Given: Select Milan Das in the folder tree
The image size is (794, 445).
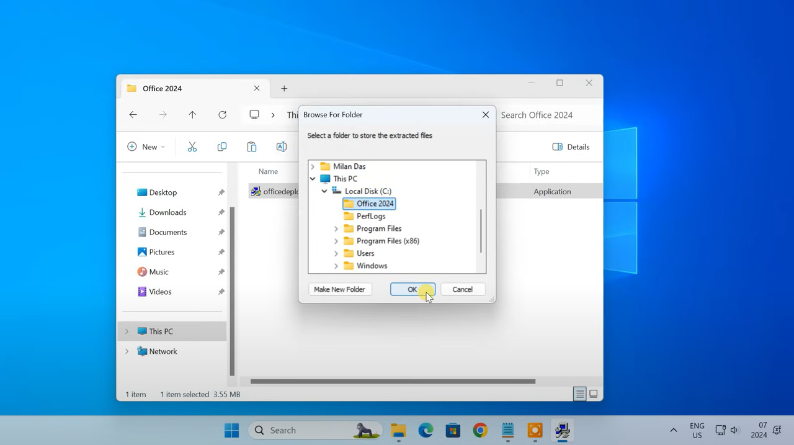Looking at the screenshot, I should (x=342, y=166).
